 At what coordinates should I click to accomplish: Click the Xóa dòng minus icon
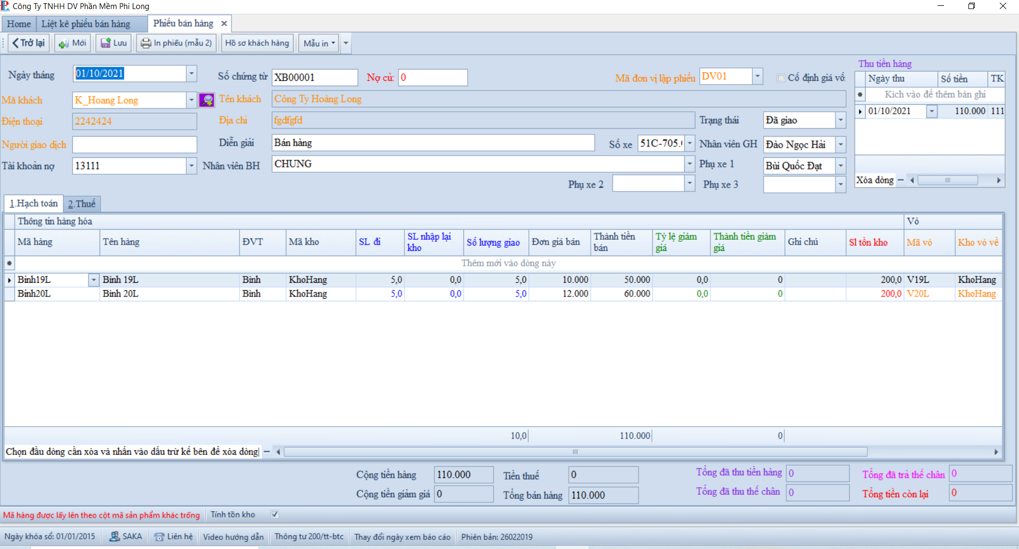tap(900, 180)
